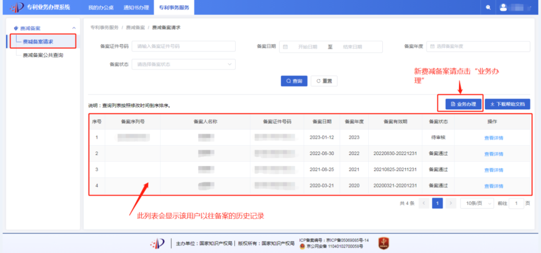
Task: Open the 备案年度 year picker
Action: coord(478,46)
